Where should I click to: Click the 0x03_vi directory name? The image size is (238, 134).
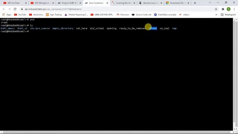point(22,28)
